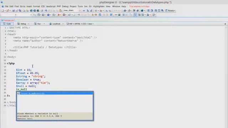Click the Localhost button
The image size is (228, 128).
point(55,24)
